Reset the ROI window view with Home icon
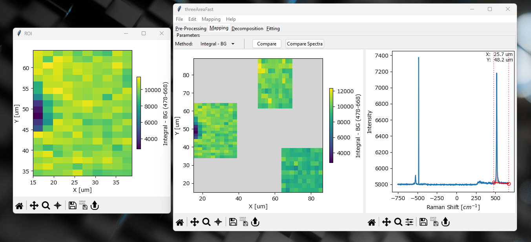Image resolution: width=531 pixels, height=242 pixels. [x=19, y=206]
